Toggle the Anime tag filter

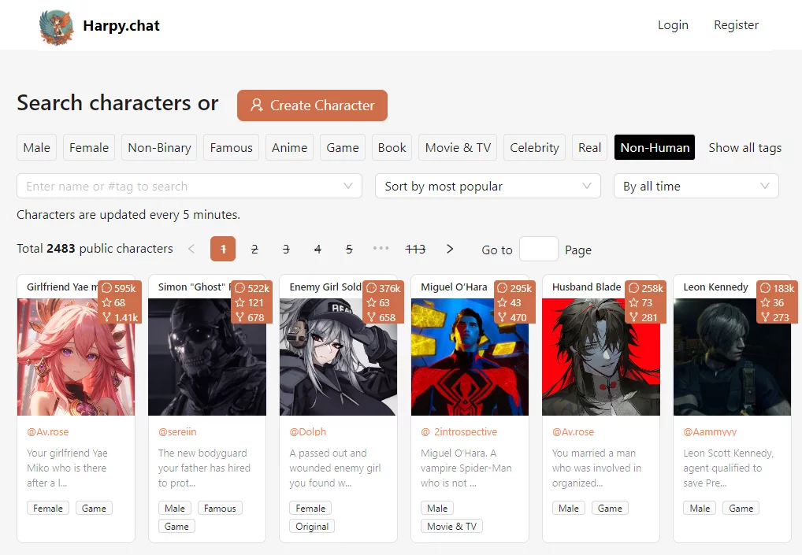point(289,148)
